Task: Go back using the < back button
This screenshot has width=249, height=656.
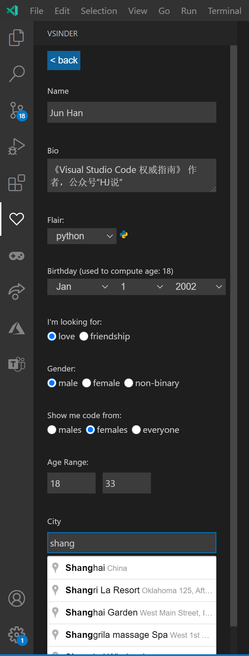Action: point(64,60)
